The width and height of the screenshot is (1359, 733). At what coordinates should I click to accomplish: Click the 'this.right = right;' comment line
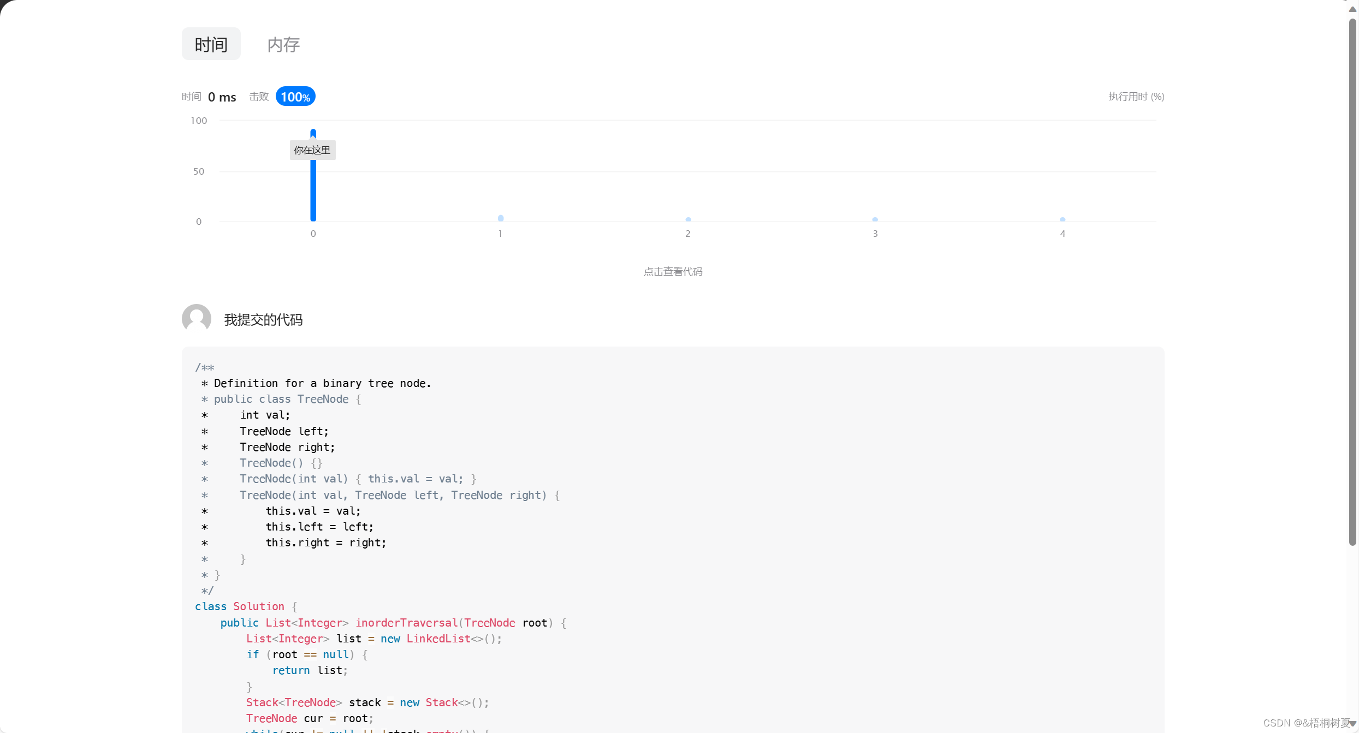pyautogui.click(x=326, y=543)
